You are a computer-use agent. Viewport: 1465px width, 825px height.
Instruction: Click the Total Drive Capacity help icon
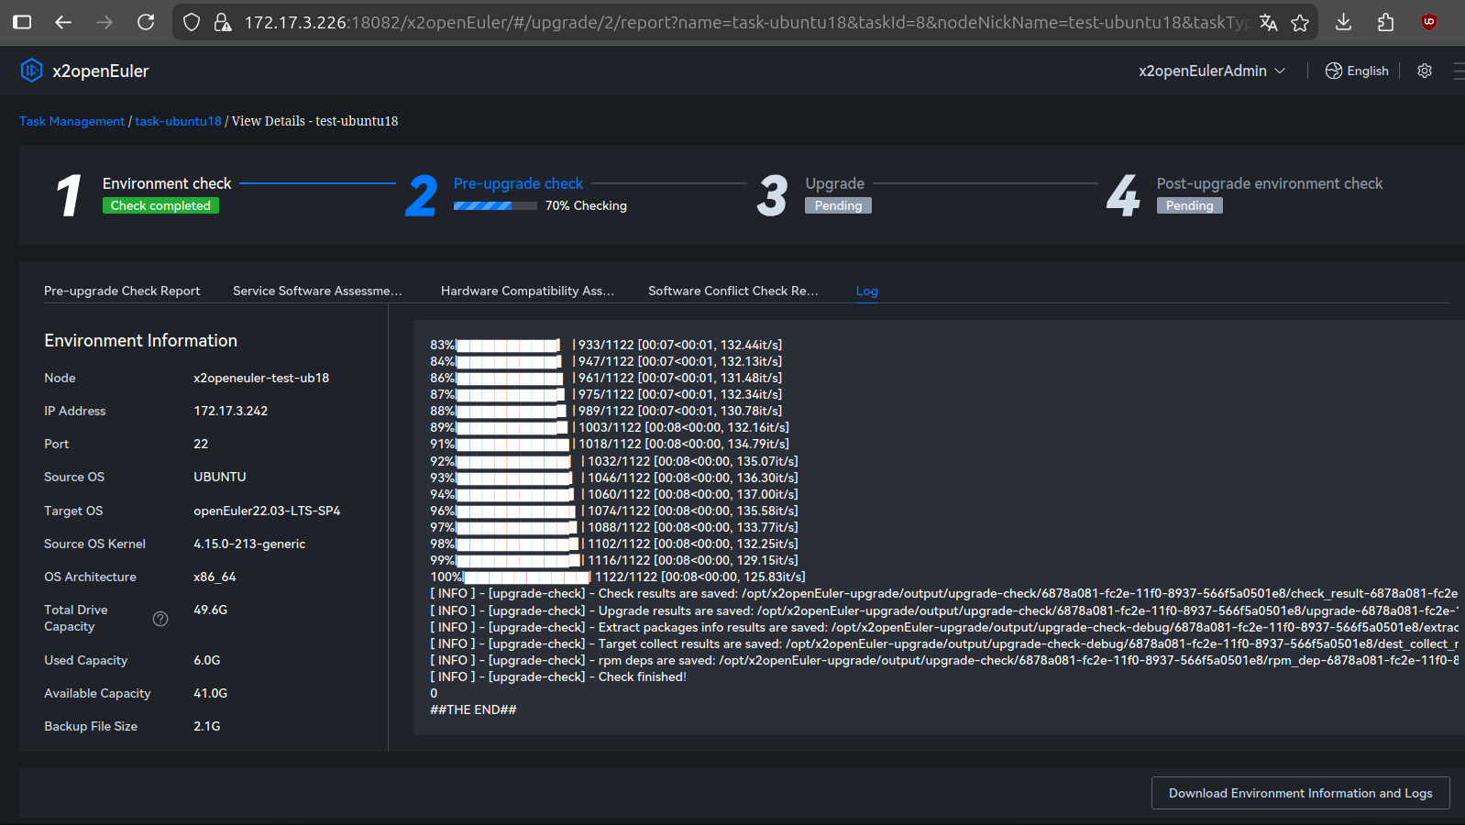pos(160,619)
